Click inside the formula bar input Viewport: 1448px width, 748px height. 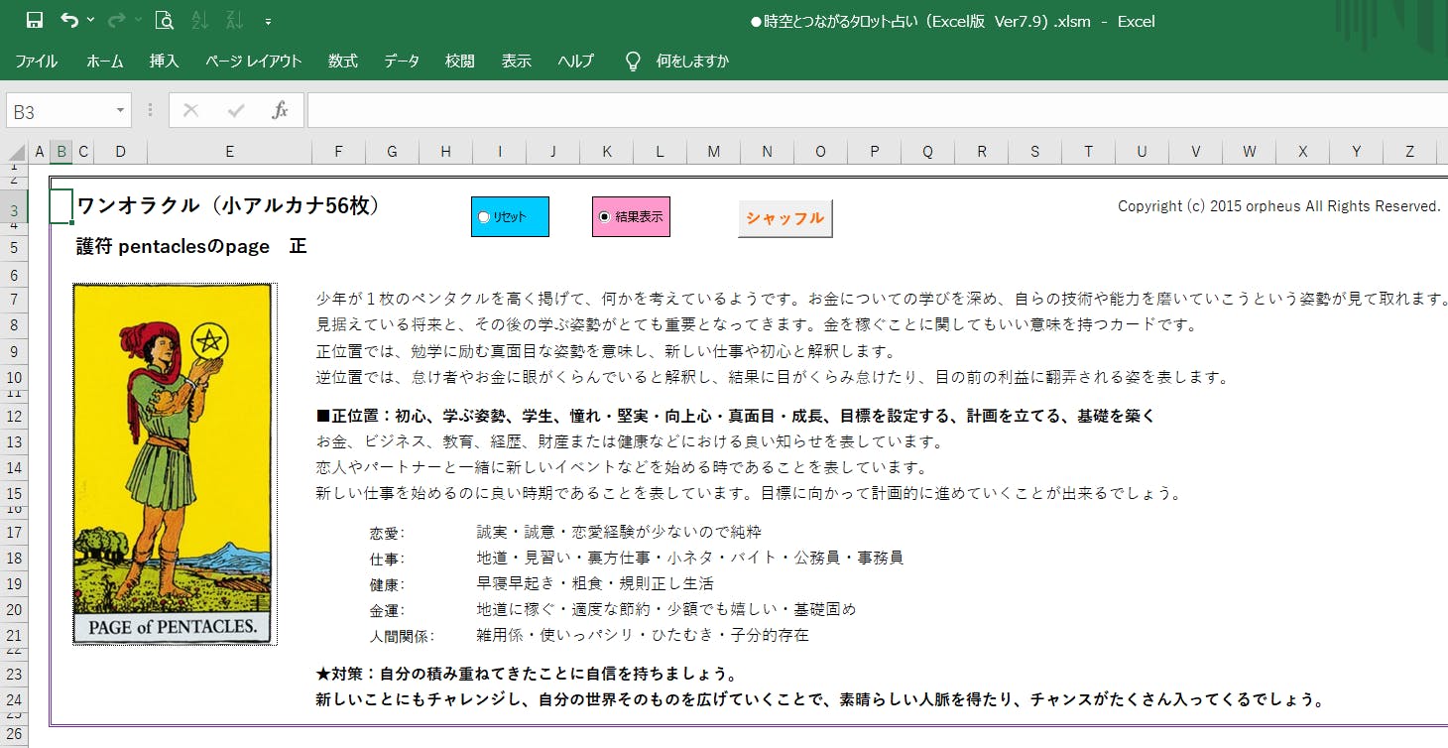(x=873, y=110)
